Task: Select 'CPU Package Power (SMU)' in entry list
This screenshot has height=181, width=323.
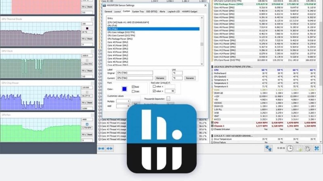Action: (120, 39)
